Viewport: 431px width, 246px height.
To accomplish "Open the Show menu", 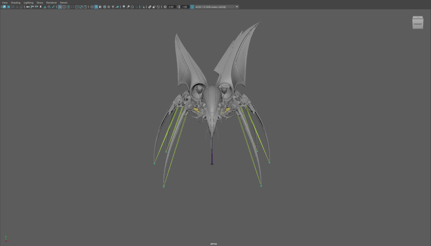I will point(40,3).
